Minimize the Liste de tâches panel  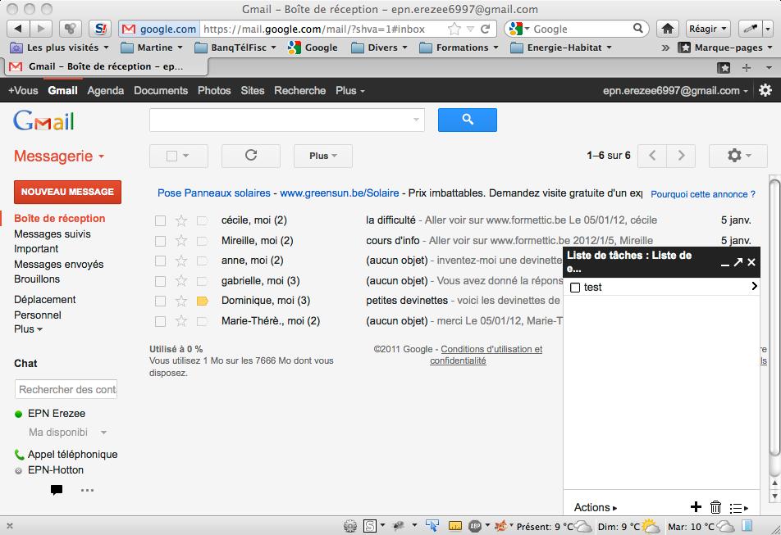(x=724, y=264)
